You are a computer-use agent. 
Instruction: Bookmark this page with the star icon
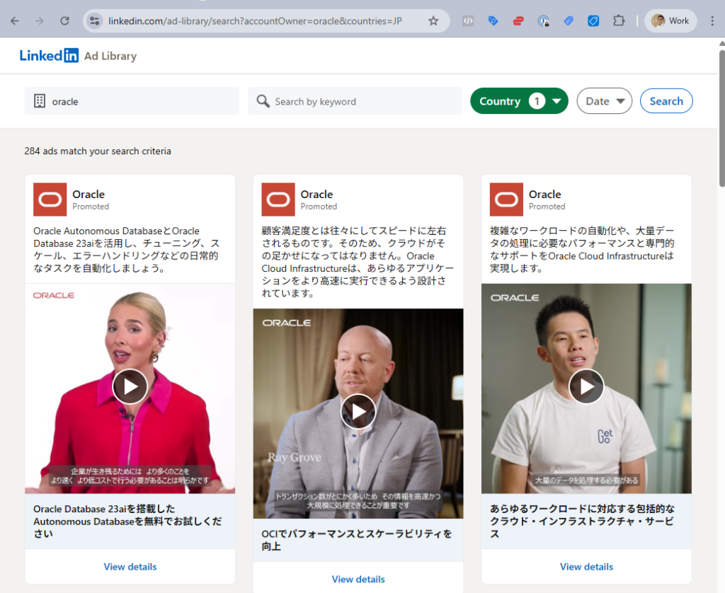click(x=433, y=21)
